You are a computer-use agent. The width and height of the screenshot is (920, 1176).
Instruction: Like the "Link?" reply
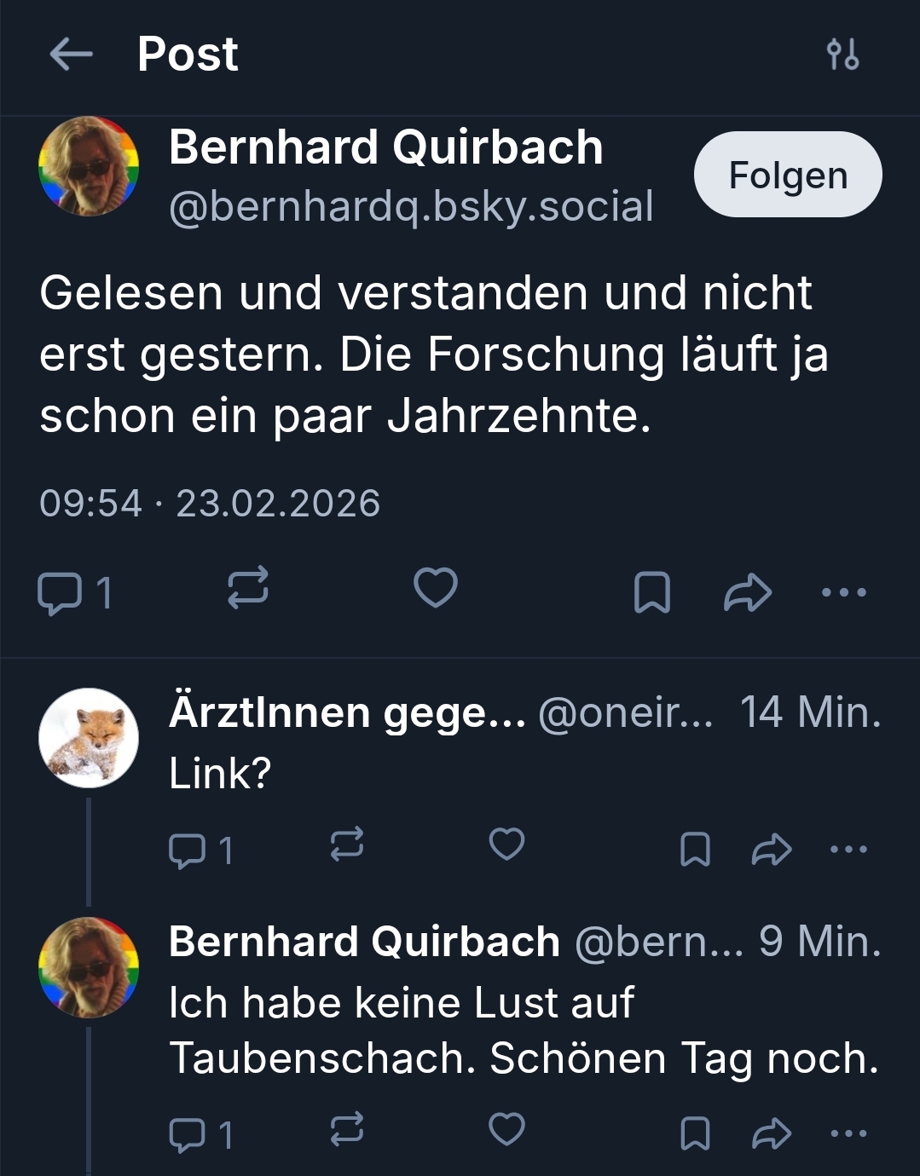[506, 845]
